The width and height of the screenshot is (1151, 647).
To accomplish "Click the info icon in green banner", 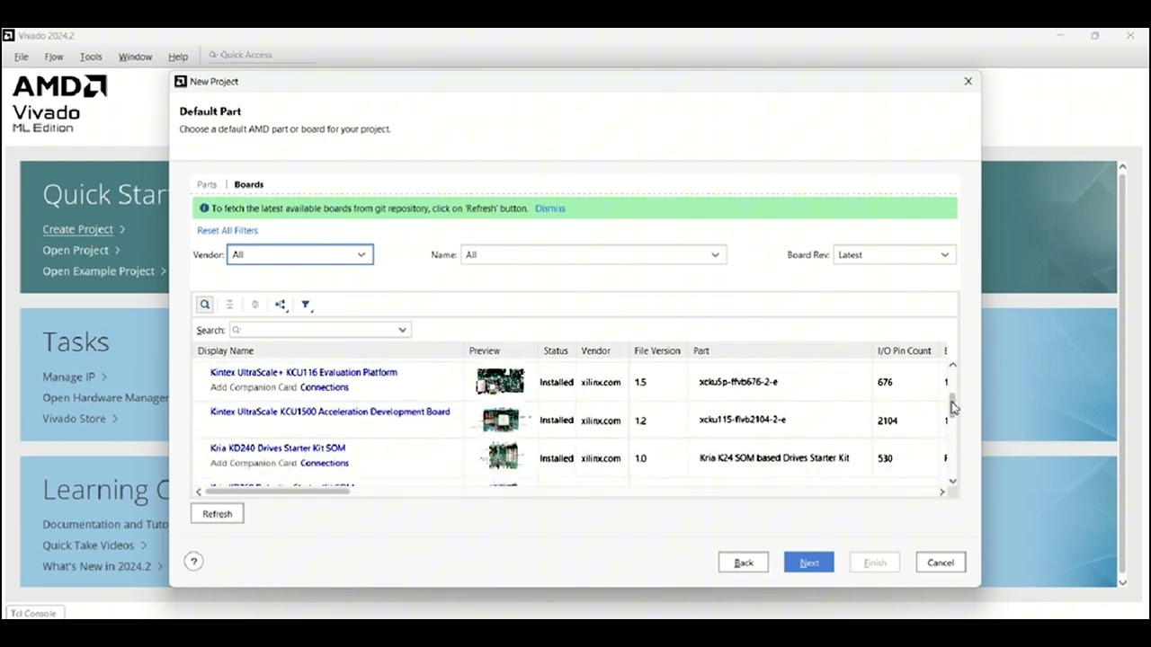I will coord(204,208).
